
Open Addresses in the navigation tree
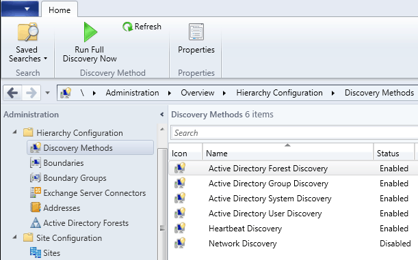(55, 207)
